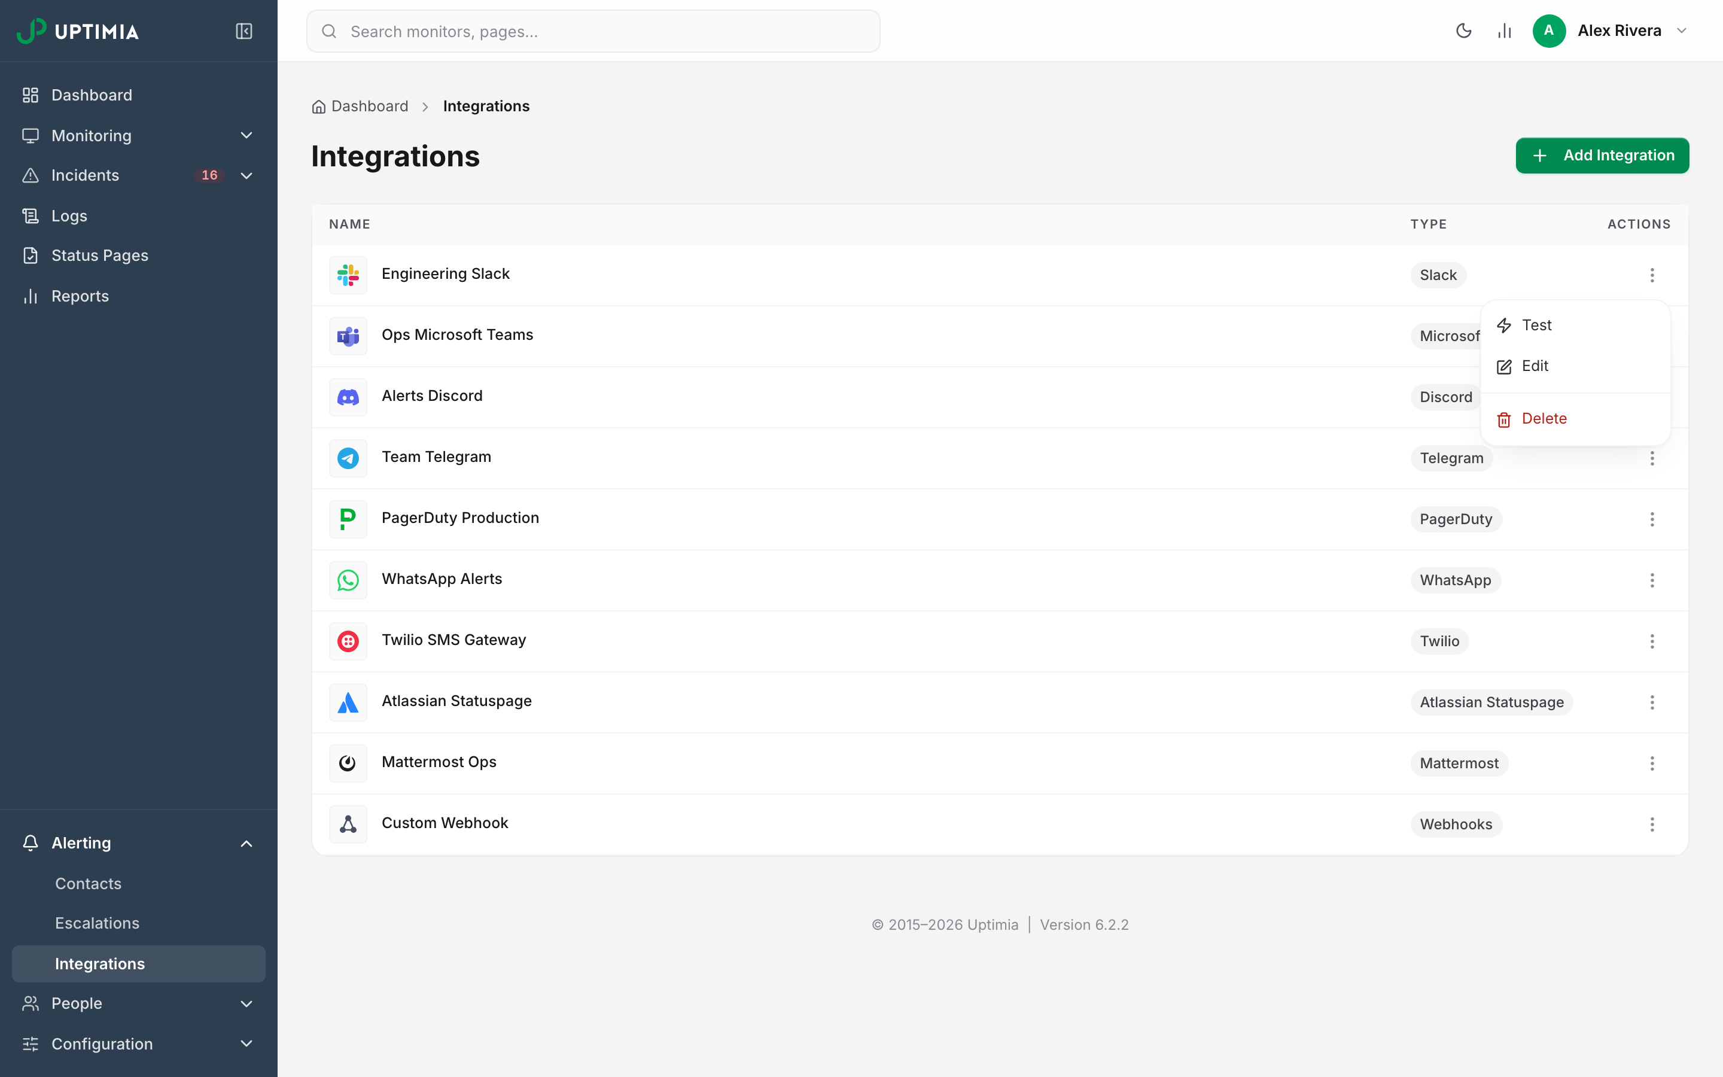Select the Integrations submenu item
This screenshot has height=1077, width=1723.
tap(138, 964)
